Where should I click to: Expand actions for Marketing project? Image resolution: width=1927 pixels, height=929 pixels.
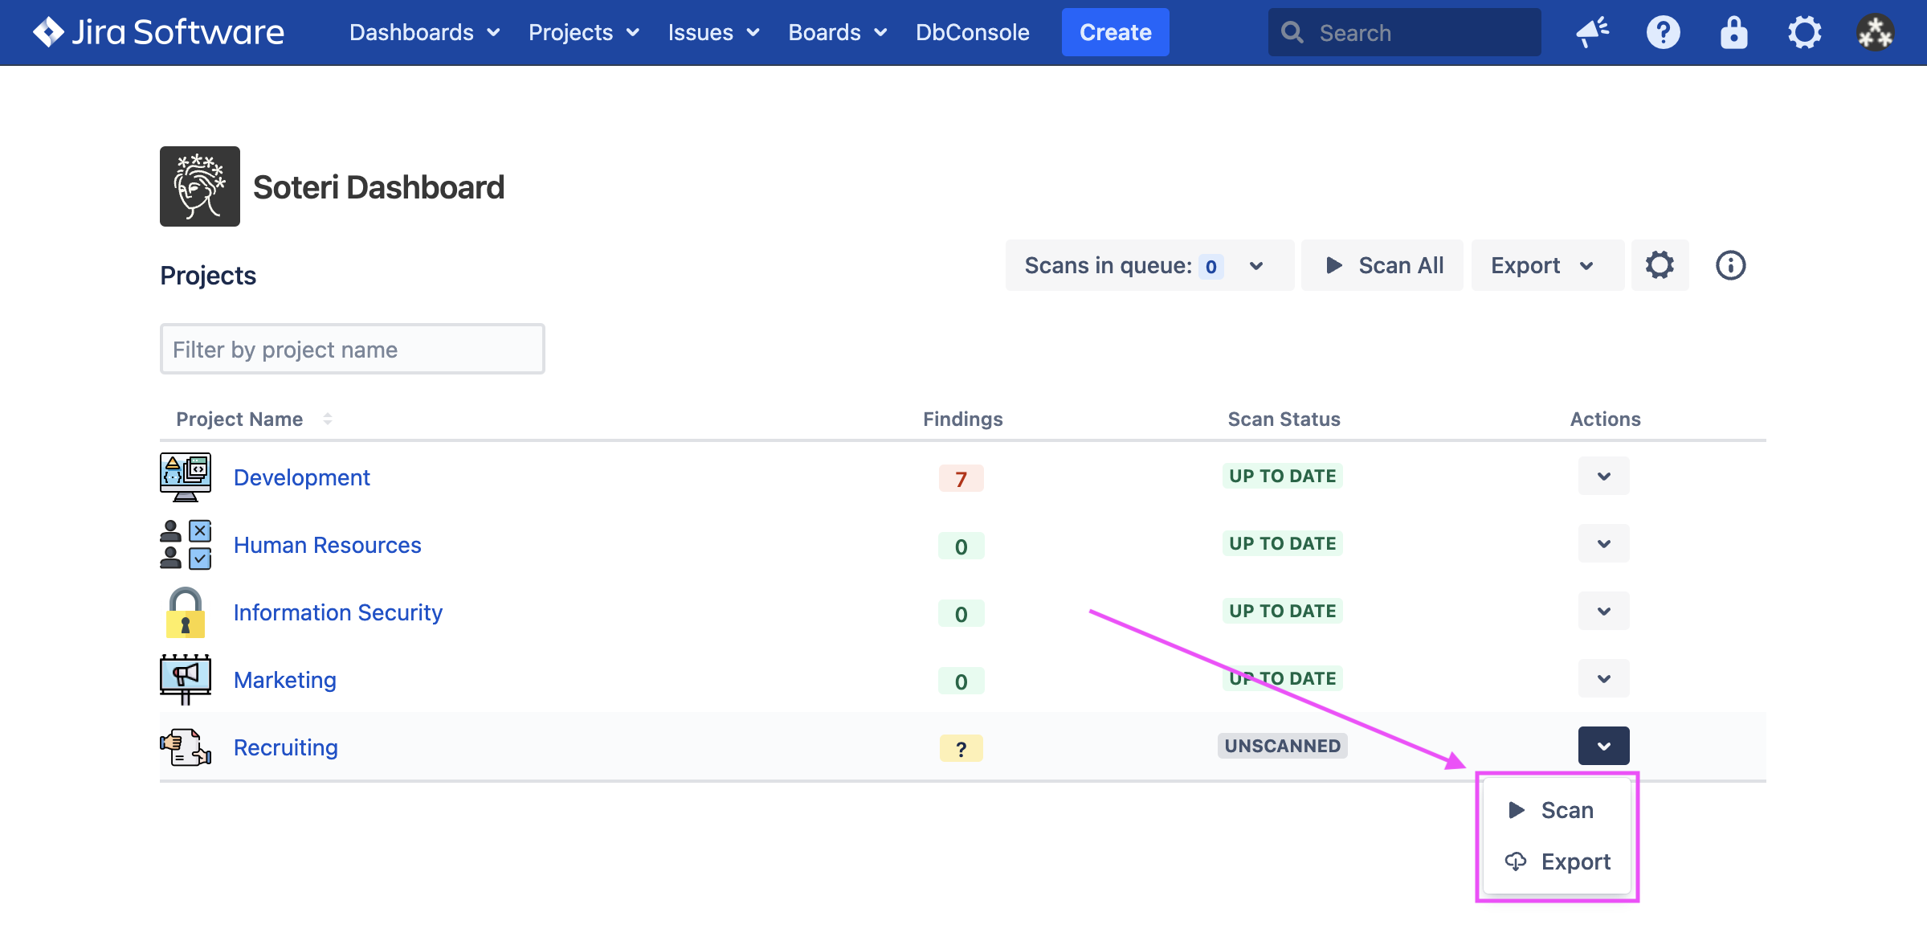pyautogui.click(x=1603, y=678)
